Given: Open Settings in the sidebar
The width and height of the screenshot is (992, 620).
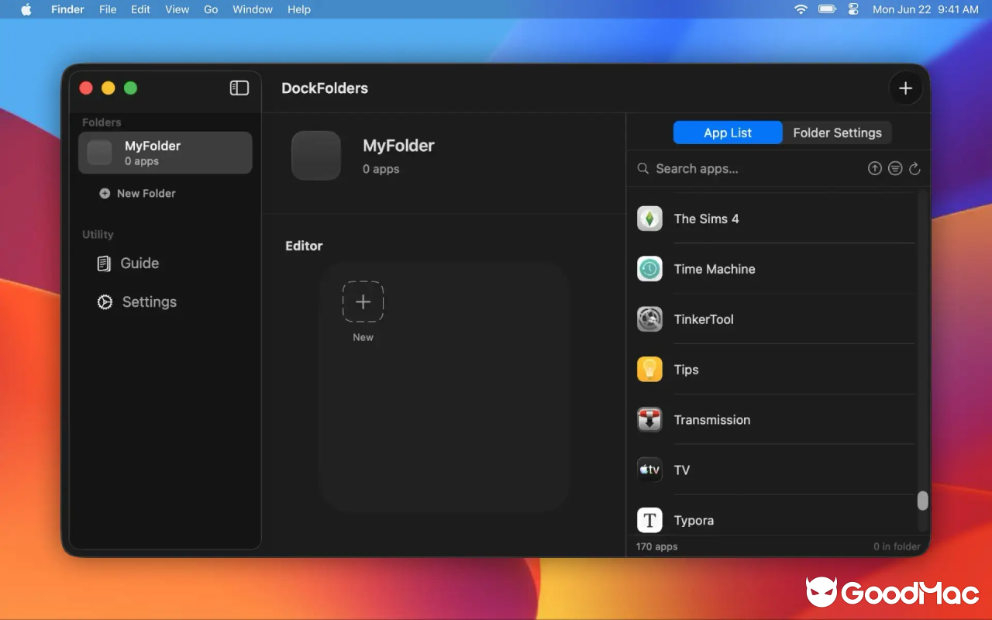Looking at the screenshot, I should pos(137,302).
